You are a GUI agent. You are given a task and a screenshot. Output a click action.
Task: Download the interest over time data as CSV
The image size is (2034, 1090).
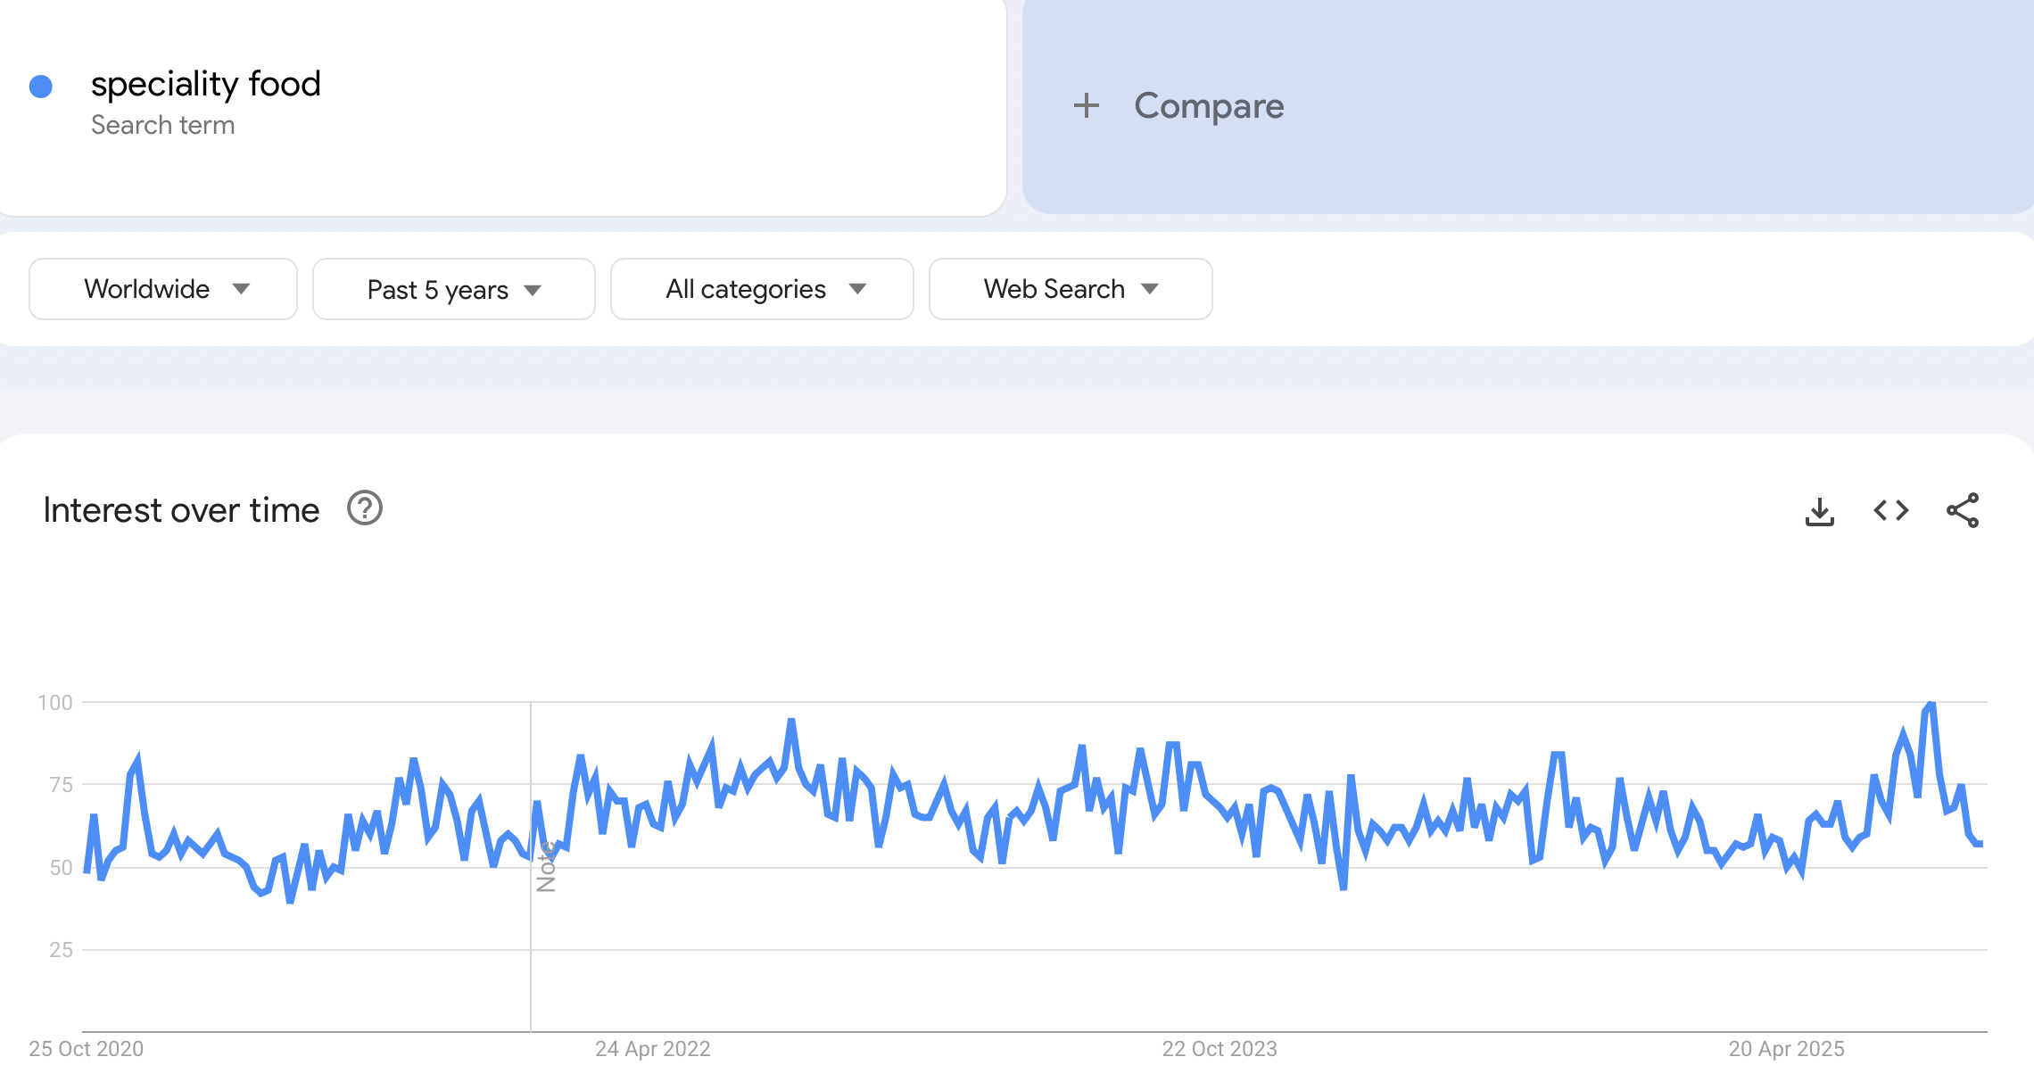[x=1819, y=511]
